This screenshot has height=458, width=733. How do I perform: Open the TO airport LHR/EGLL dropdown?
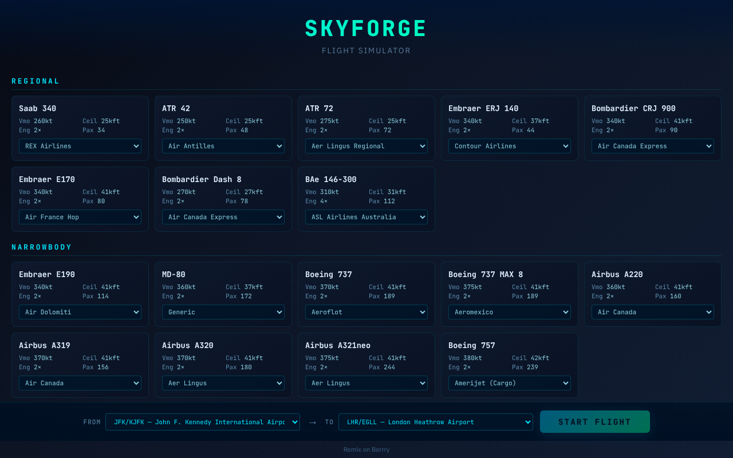click(x=436, y=422)
